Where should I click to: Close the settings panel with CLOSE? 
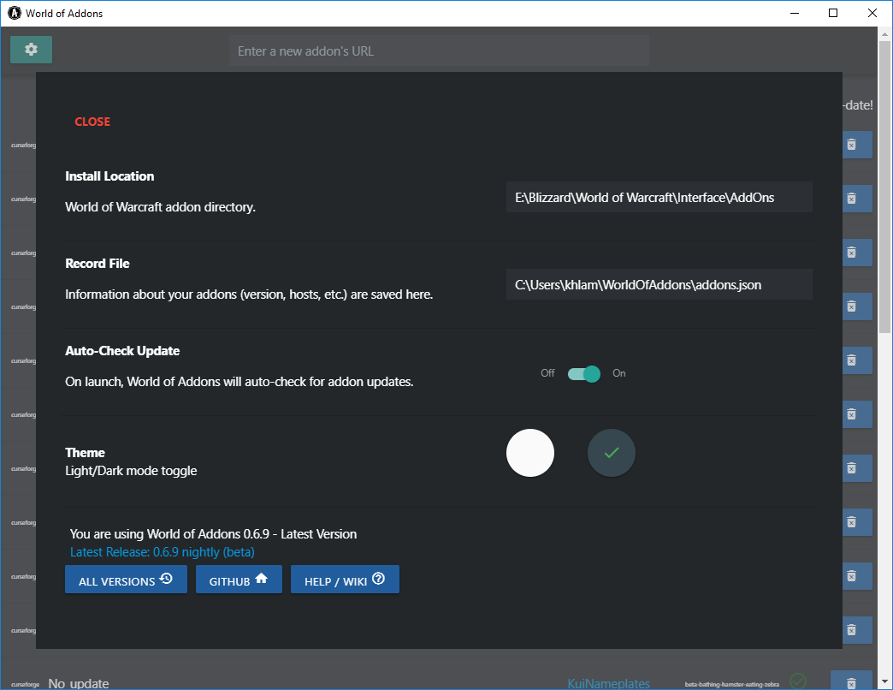point(92,122)
